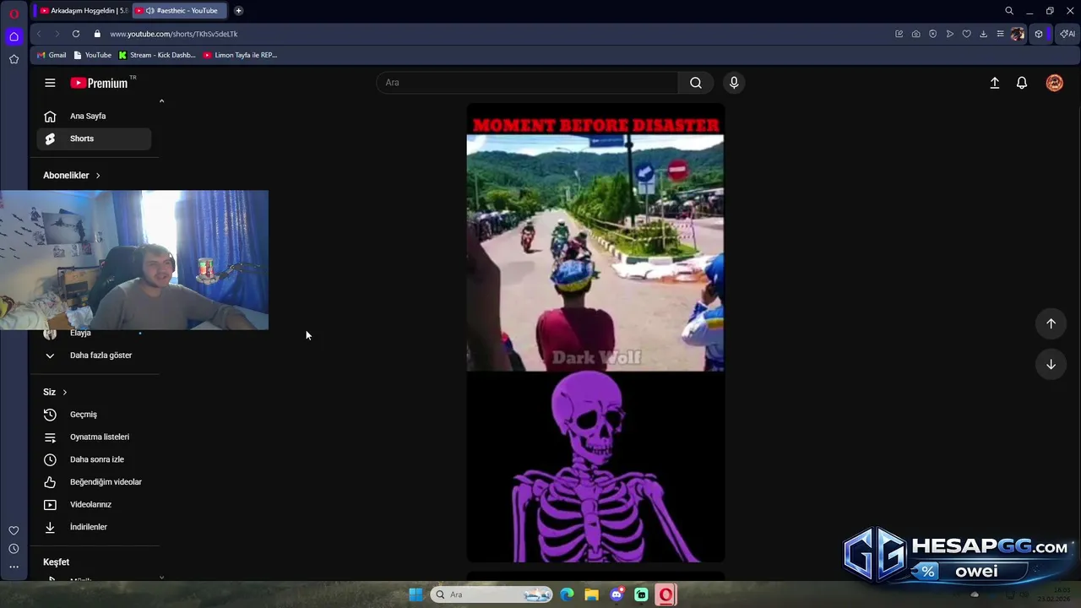
Task: Click the search magnifier button
Action: pyautogui.click(x=696, y=83)
